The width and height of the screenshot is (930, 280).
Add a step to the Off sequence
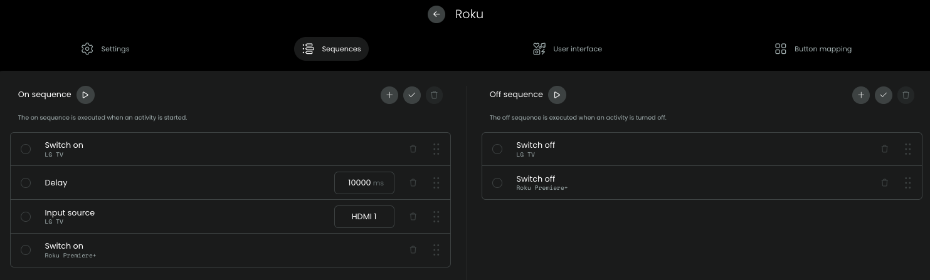pyautogui.click(x=861, y=95)
